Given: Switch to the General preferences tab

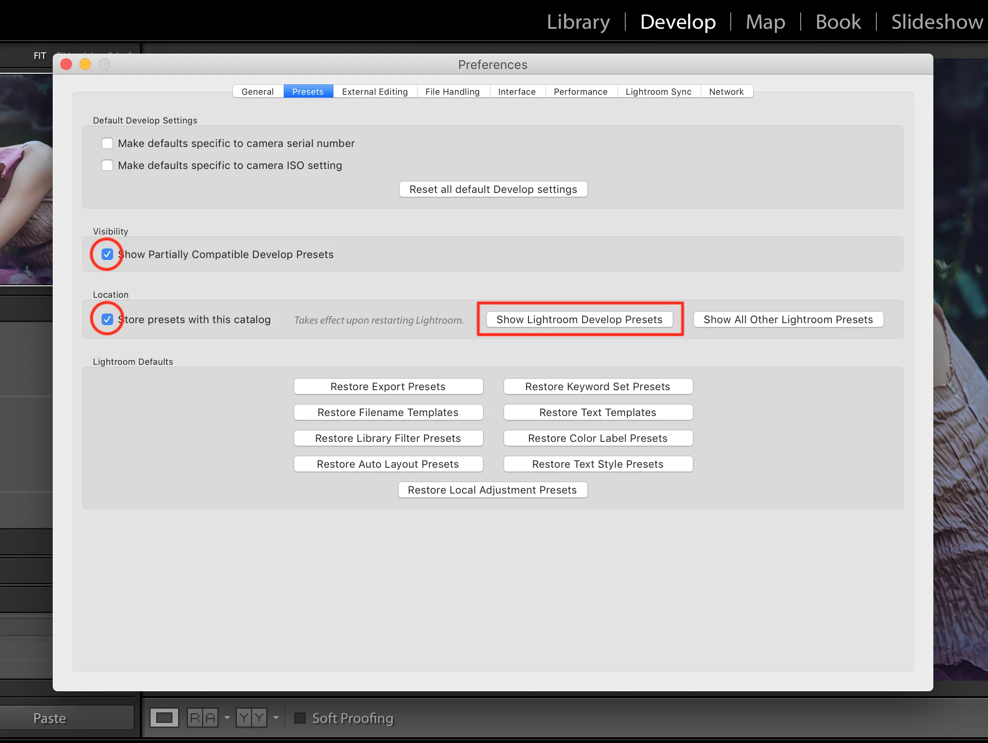Looking at the screenshot, I should [257, 91].
